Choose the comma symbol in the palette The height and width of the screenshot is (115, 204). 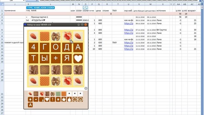[41, 99]
